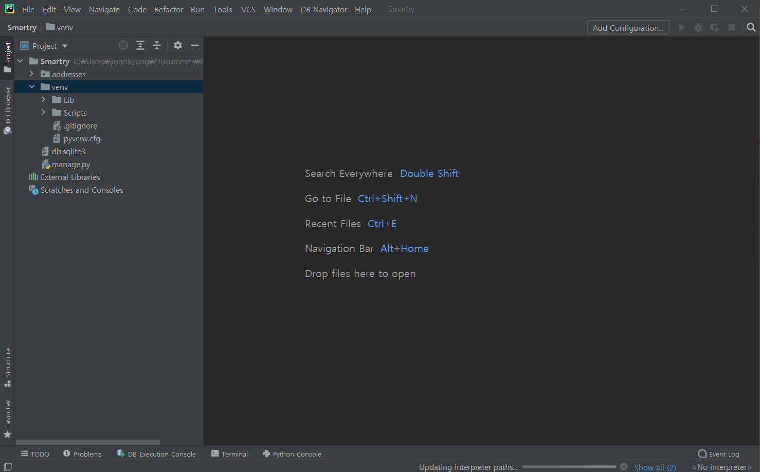Select manage.py in the project tree
Screen dimensions: 760x472
point(71,164)
